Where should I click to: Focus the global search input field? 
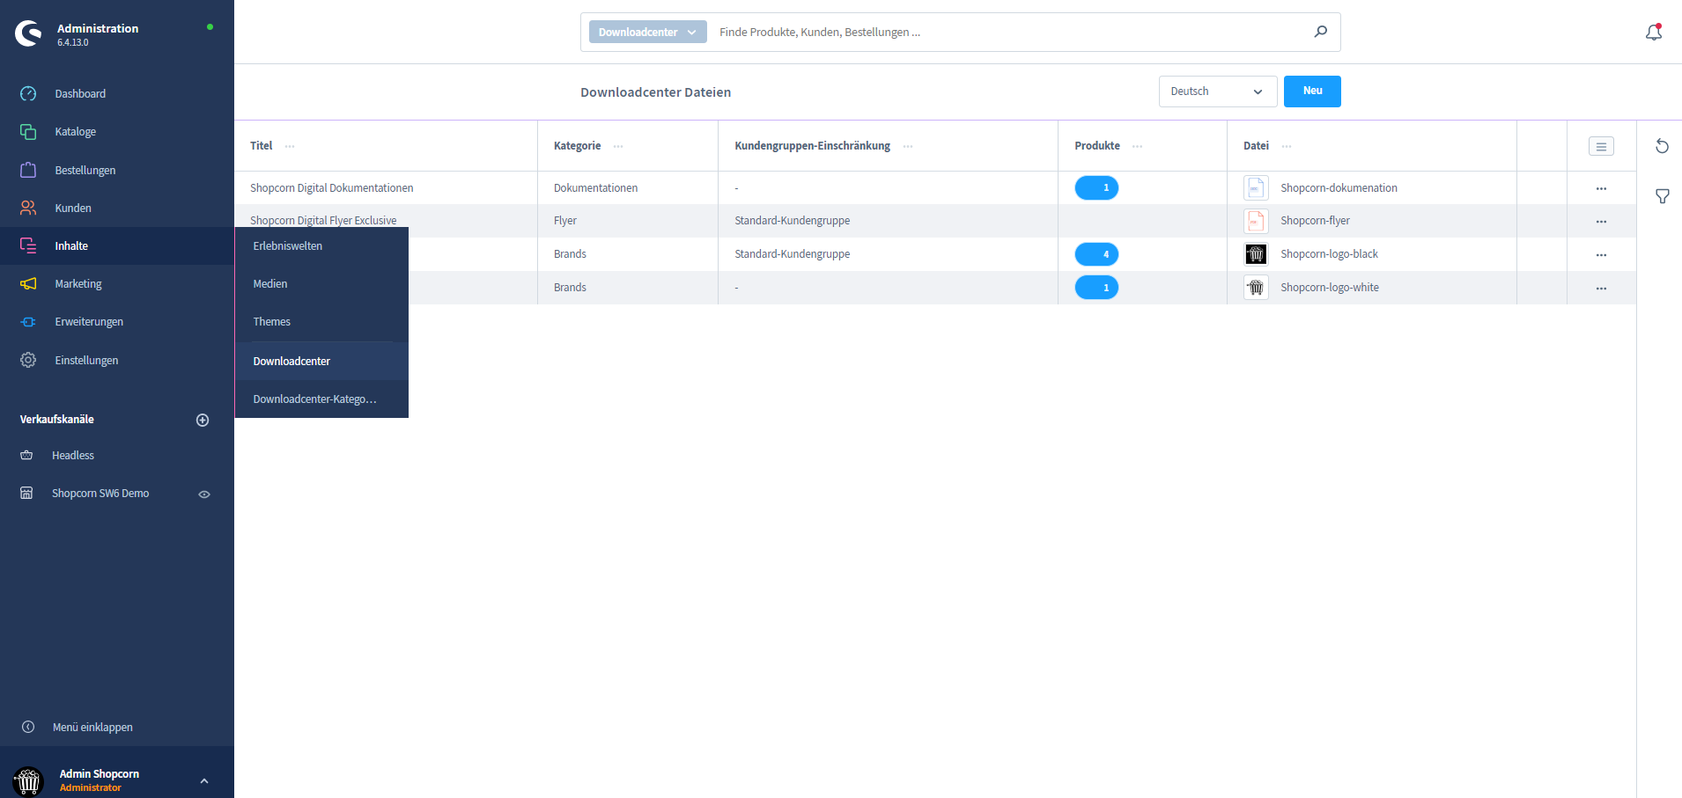coord(1008,32)
